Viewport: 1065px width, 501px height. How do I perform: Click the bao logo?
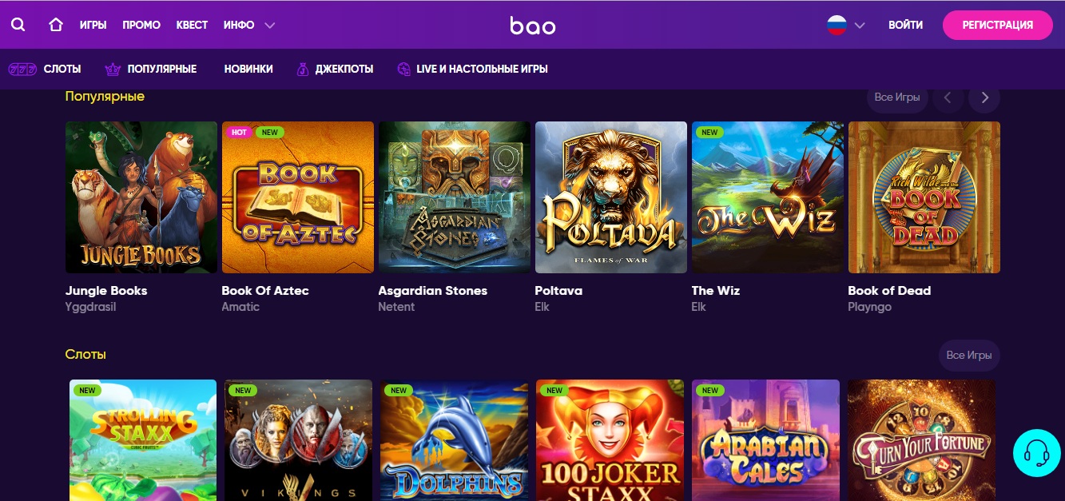coord(533,26)
